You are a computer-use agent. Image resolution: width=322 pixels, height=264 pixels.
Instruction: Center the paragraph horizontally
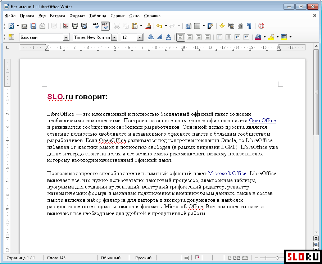point(190,37)
